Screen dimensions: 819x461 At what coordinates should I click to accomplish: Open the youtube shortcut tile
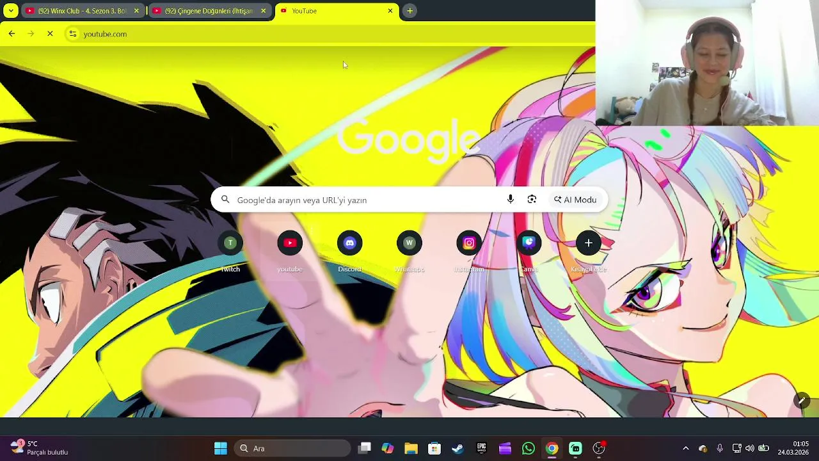[x=290, y=252]
